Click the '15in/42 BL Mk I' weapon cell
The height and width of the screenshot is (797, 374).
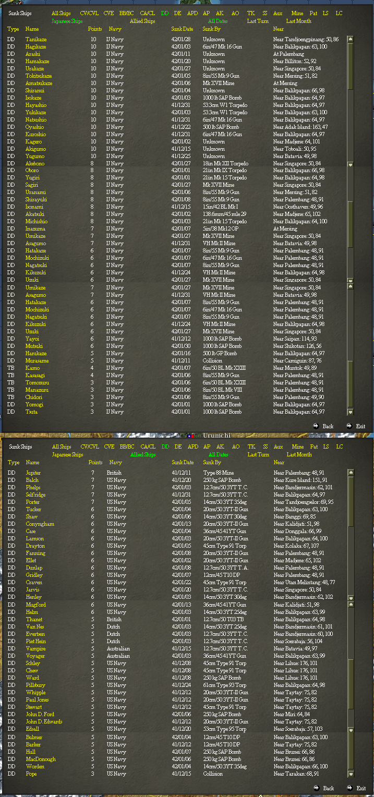pos(220,207)
